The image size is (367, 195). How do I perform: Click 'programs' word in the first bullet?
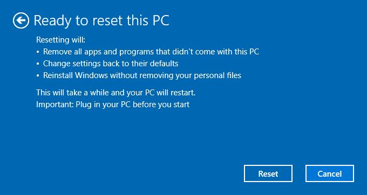(137, 52)
